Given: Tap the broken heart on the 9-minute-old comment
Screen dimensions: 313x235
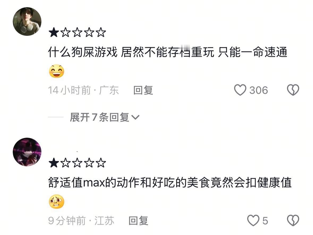Looking at the screenshot, I should 293,220.
